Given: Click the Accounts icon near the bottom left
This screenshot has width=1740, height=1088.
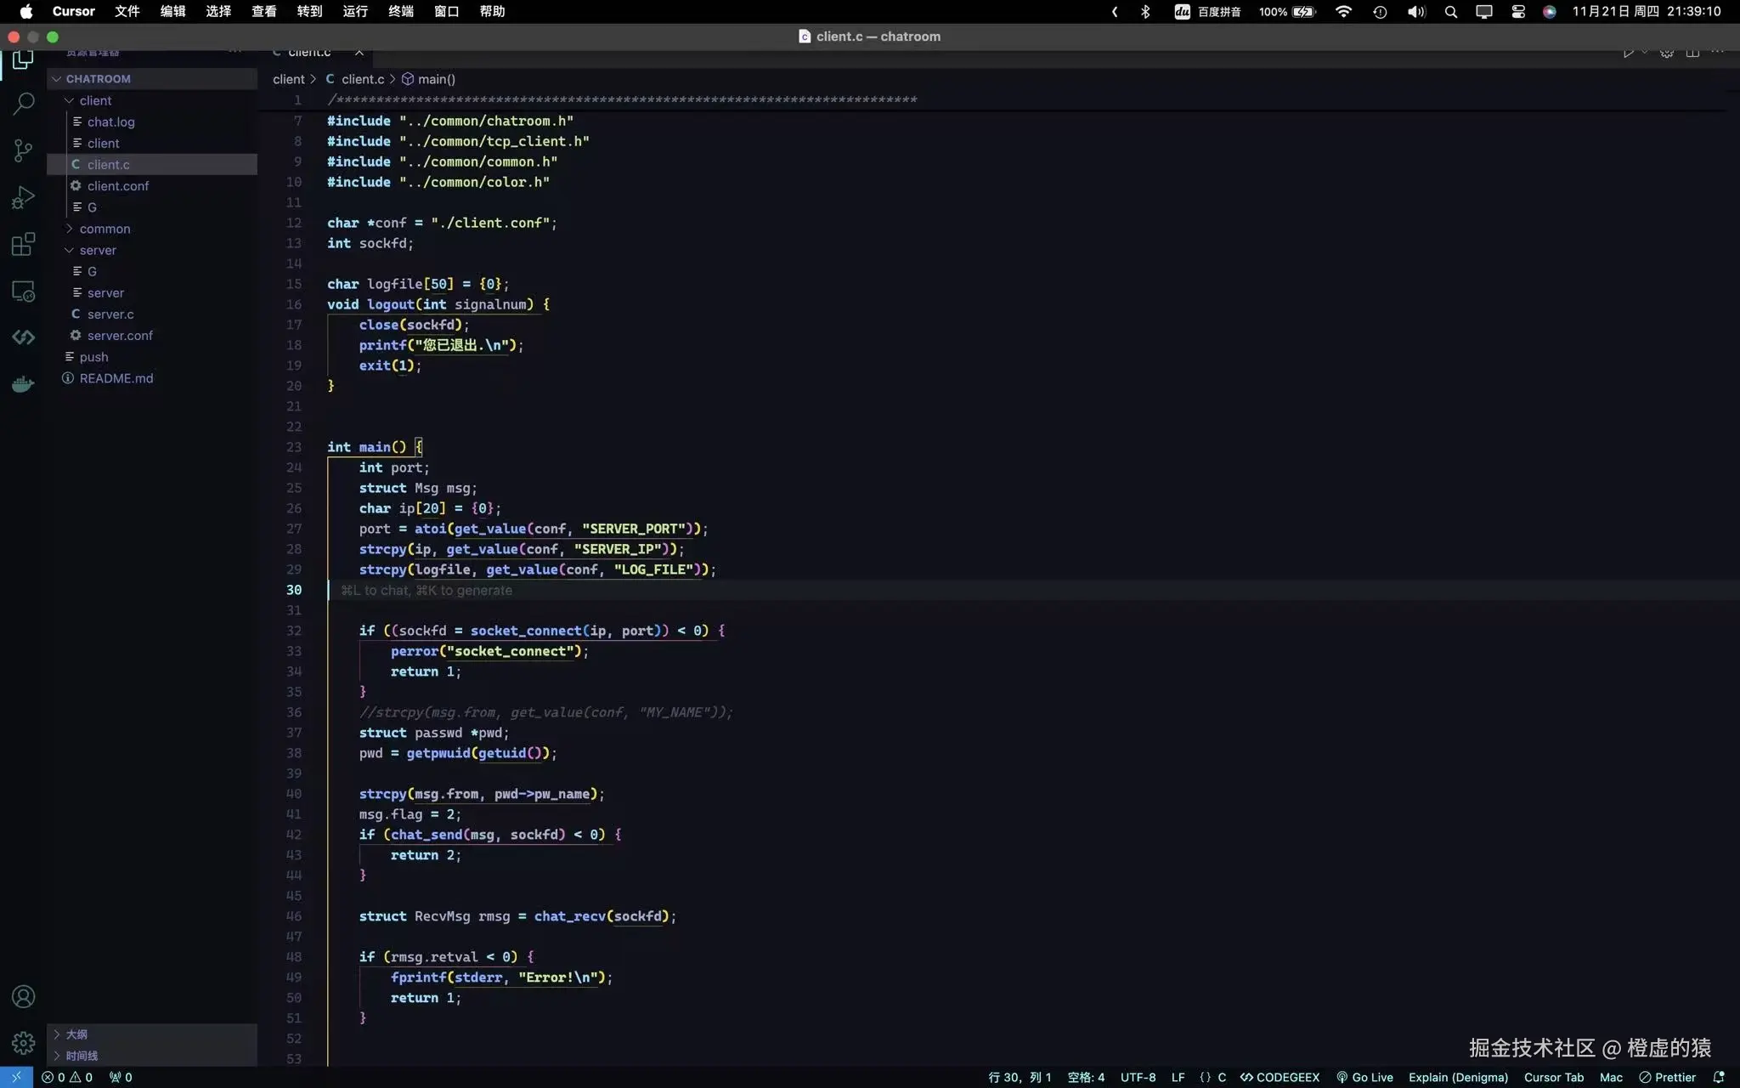Looking at the screenshot, I should 23,995.
